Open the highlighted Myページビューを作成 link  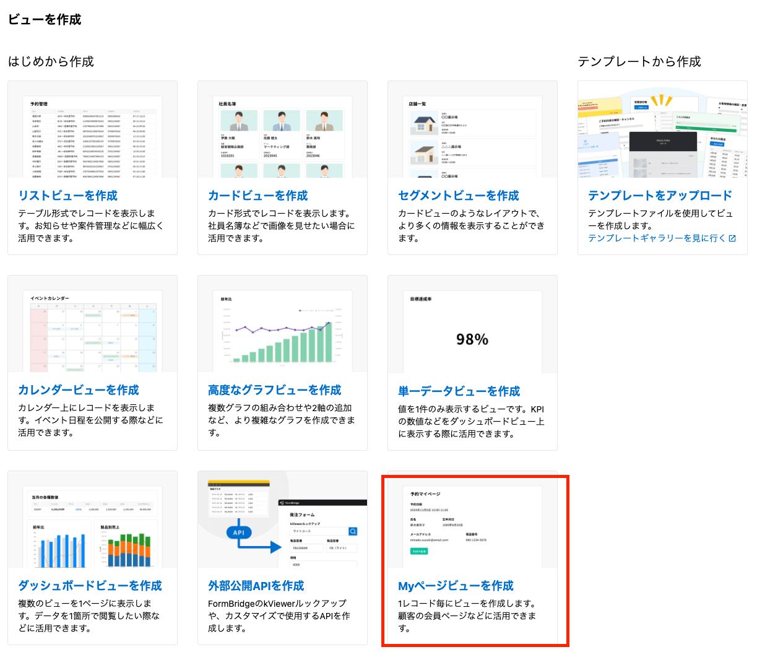coord(456,585)
